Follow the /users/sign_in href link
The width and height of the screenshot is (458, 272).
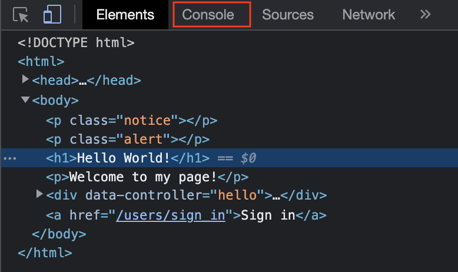[x=171, y=215]
